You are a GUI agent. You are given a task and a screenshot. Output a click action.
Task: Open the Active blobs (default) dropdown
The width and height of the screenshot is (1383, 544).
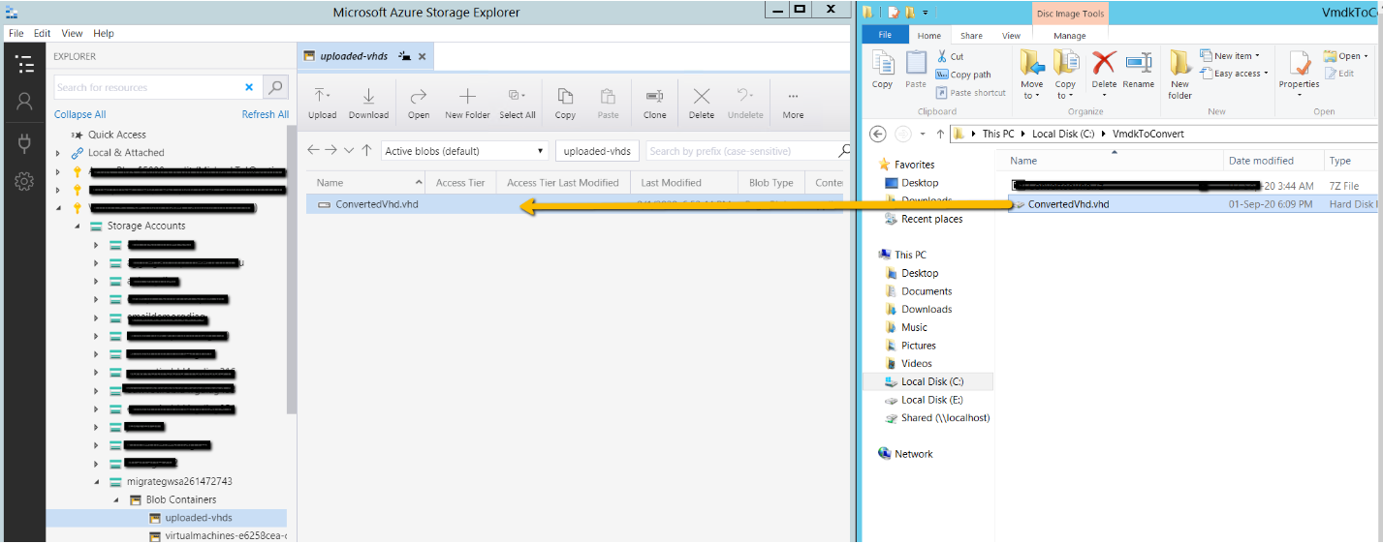[465, 151]
